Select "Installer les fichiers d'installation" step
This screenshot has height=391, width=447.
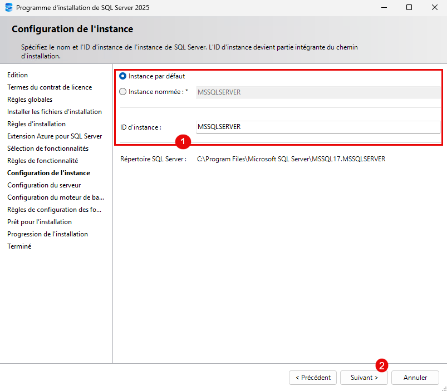pyautogui.click(x=55, y=112)
